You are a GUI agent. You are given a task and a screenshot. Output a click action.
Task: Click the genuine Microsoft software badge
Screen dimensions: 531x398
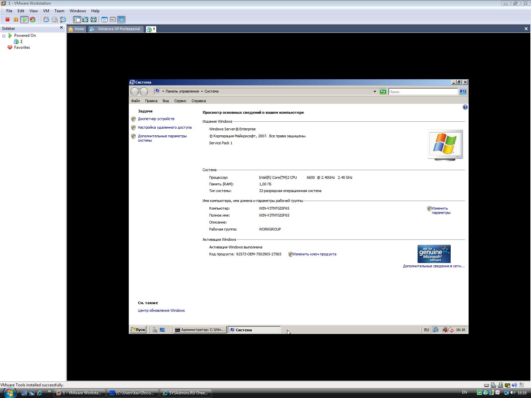pos(434,254)
